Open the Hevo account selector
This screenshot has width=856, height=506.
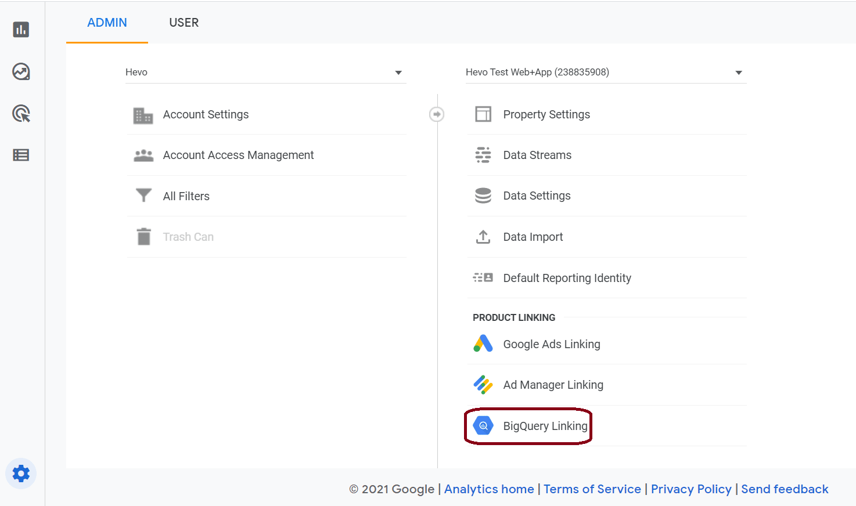[266, 72]
